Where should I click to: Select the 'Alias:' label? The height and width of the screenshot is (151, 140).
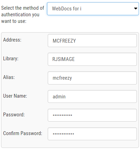coord(9,77)
